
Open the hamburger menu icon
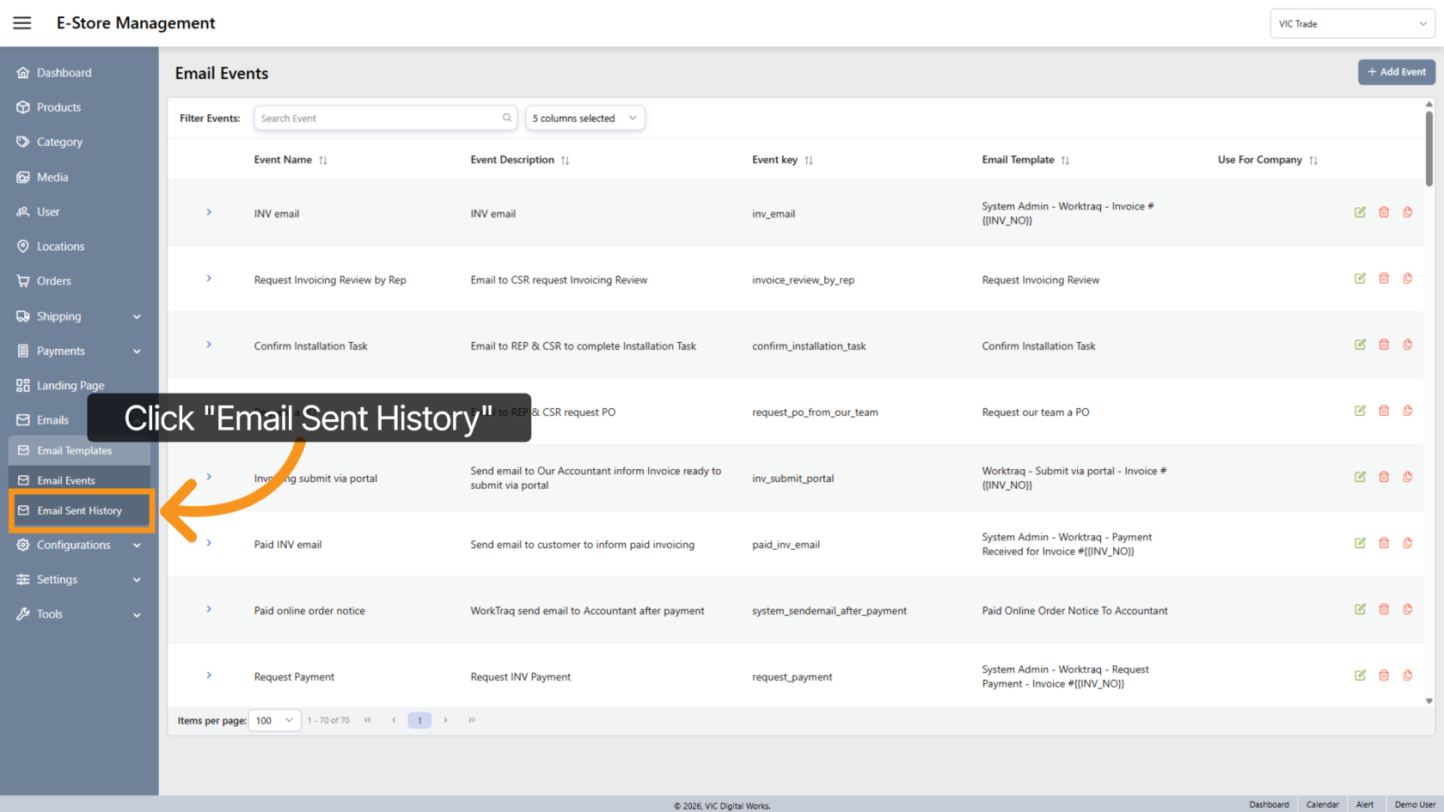pyautogui.click(x=22, y=23)
